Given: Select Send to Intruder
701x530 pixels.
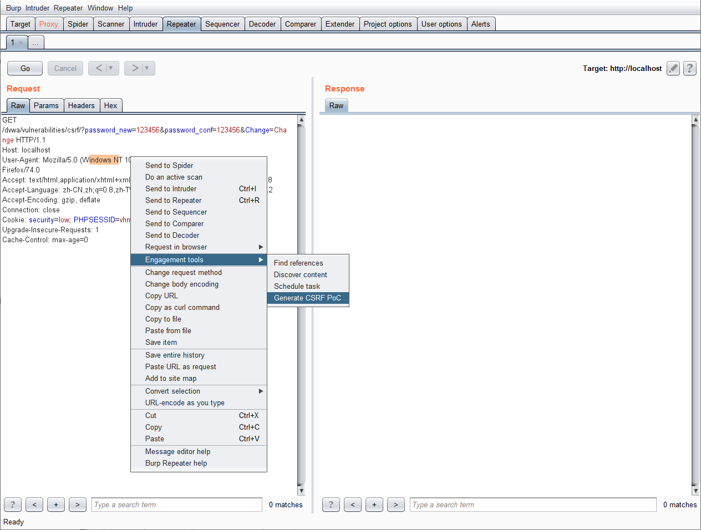Looking at the screenshot, I should [199, 189].
